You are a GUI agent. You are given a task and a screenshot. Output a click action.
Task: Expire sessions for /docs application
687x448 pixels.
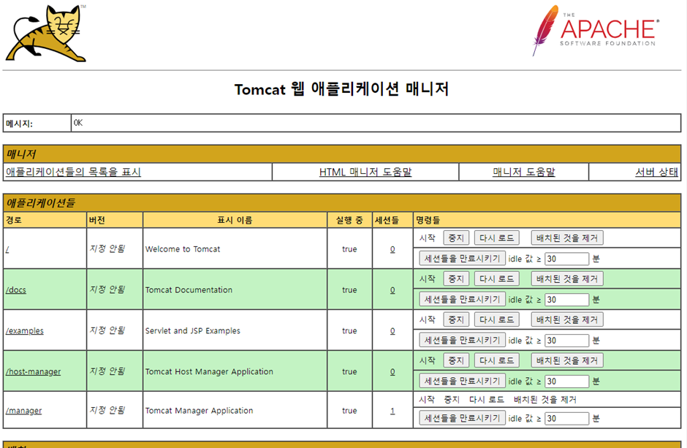tap(462, 299)
